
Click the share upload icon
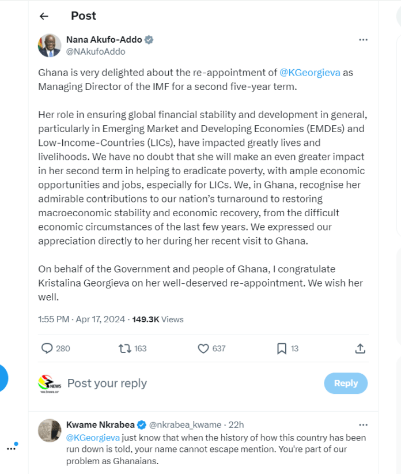360,348
